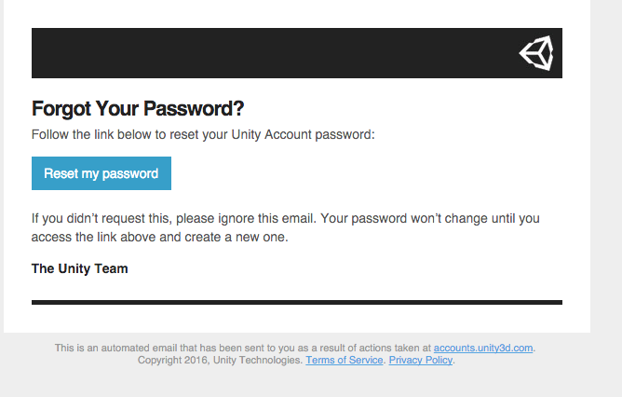The height and width of the screenshot is (397, 622).
Task: Click the 'Follow the link below' instruction text
Action: coord(203,134)
